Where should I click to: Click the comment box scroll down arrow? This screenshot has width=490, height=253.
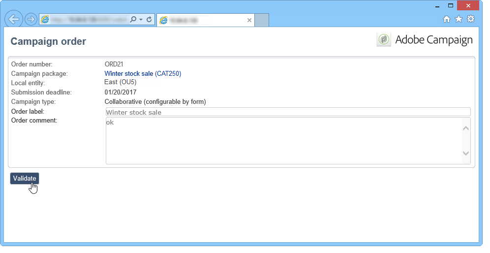pos(465,153)
